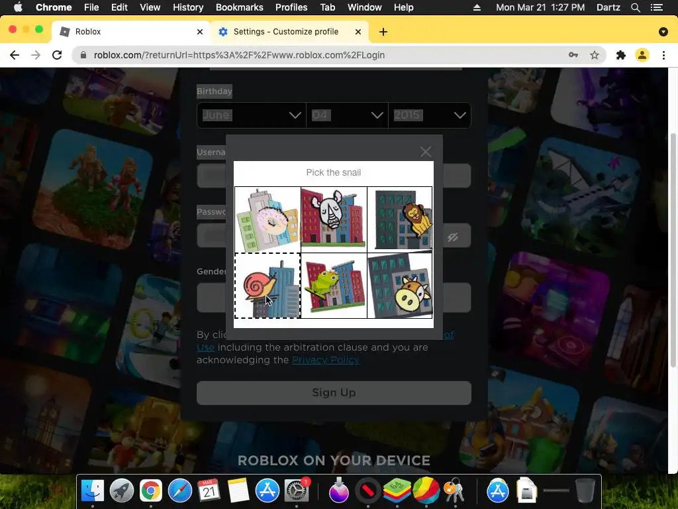The height and width of the screenshot is (509, 678).
Task: Open Notes from the dock
Action: click(238, 490)
